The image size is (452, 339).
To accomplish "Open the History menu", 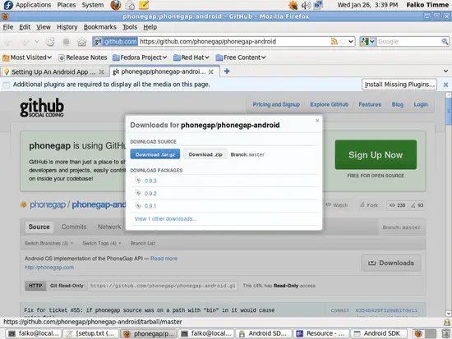I will (67, 27).
